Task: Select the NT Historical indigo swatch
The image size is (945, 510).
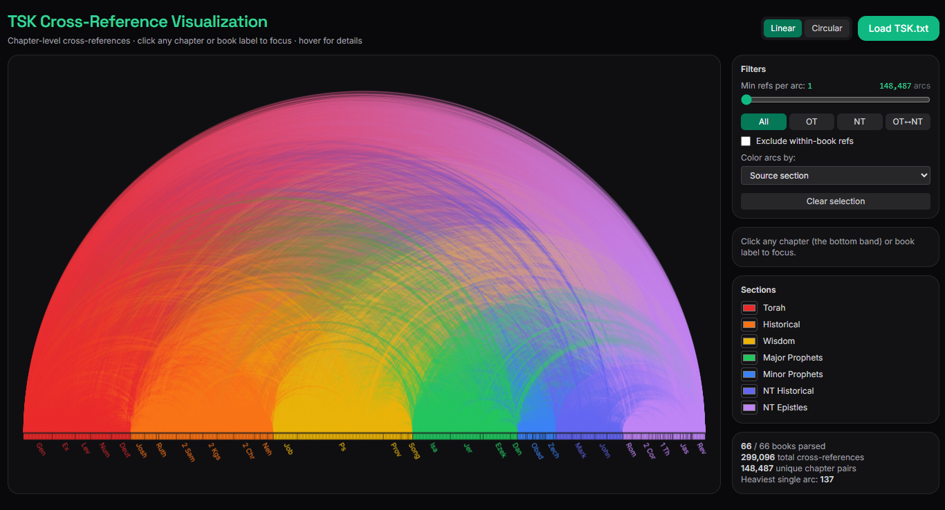Action: tap(749, 391)
